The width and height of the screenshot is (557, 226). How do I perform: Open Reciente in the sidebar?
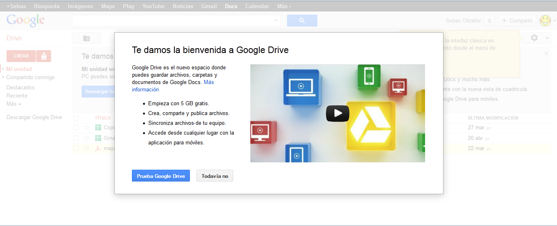[17, 95]
